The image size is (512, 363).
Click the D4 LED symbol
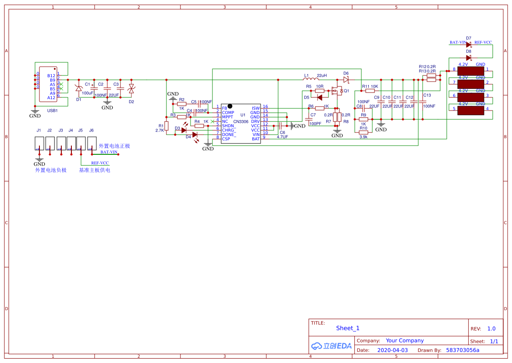[194, 135]
